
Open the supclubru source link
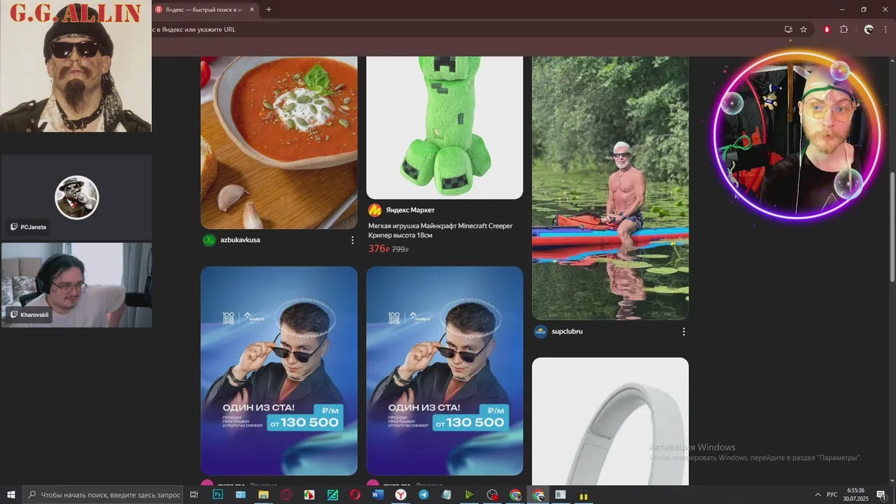click(567, 332)
